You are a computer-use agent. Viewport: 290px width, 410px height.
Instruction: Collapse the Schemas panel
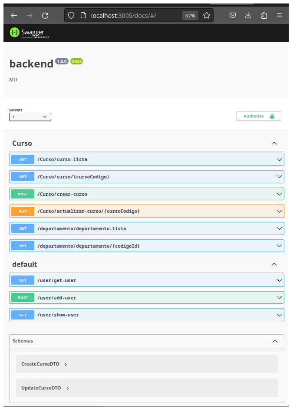275,341
